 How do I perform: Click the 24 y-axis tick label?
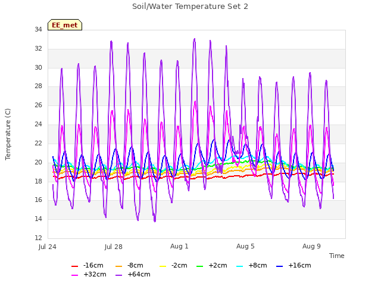38,125
